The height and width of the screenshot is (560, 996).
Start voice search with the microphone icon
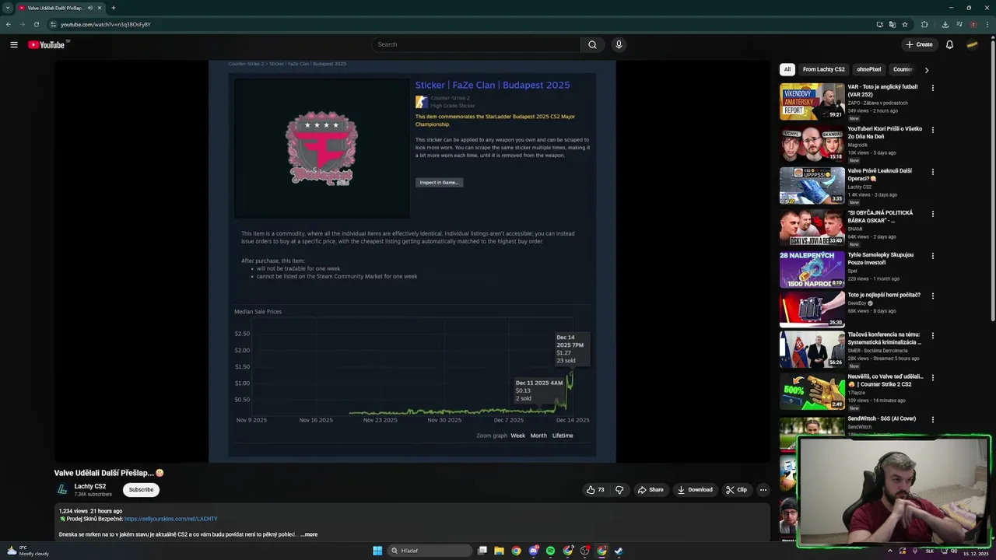pyautogui.click(x=619, y=44)
